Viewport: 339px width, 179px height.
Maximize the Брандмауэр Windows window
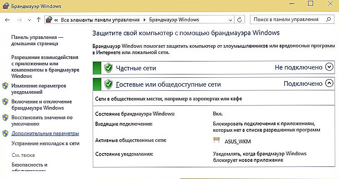311,3
